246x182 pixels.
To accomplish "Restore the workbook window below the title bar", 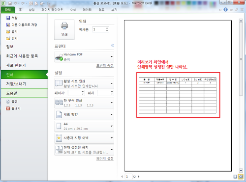I will point(236,10).
